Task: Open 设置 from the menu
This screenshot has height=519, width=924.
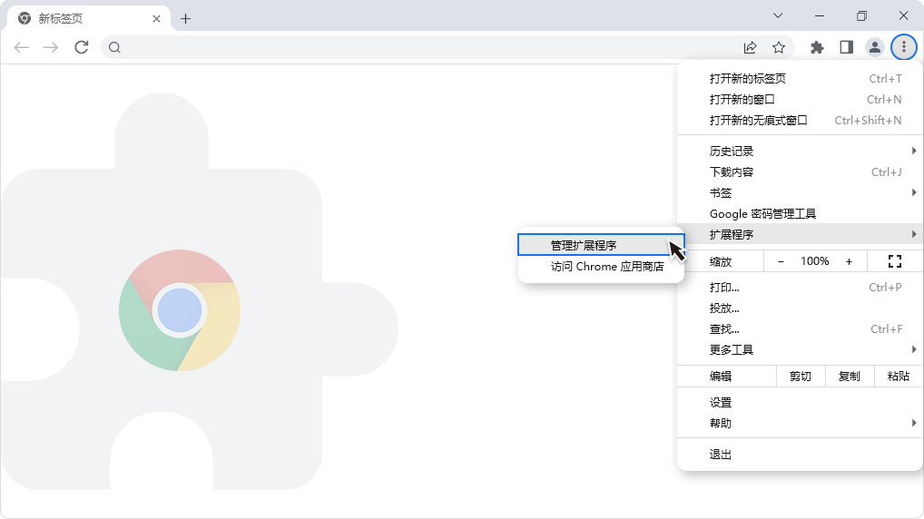Action: click(800, 403)
